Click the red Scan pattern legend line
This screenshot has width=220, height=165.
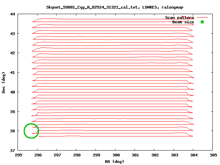(x=202, y=18)
